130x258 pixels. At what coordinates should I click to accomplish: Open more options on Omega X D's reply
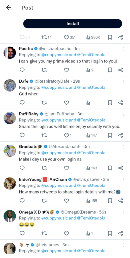point(124,212)
